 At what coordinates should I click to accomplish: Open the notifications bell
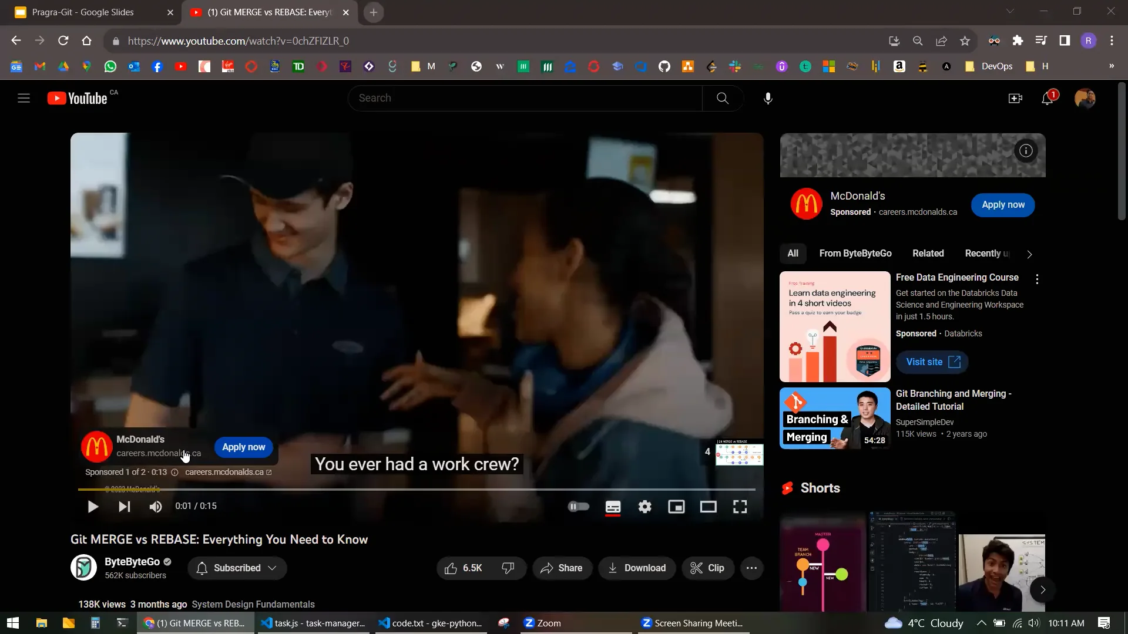pyautogui.click(x=1048, y=99)
